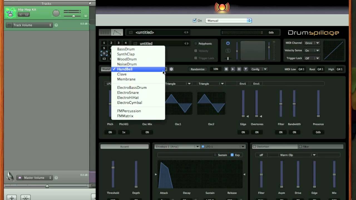Click the Hip Hop Kit volume slider
Image resolution: width=356 pixels, height=200 pixels.
(x=72, y=16)
